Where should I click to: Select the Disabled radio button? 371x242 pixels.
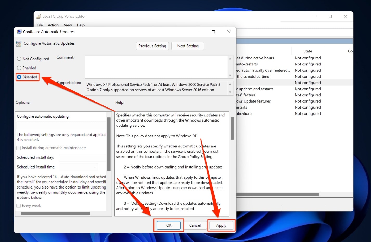20,77
